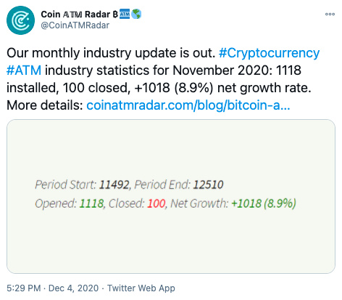Click the 5:29 PM timestamp
342x300 pixels.
click(x=24, y=288)
